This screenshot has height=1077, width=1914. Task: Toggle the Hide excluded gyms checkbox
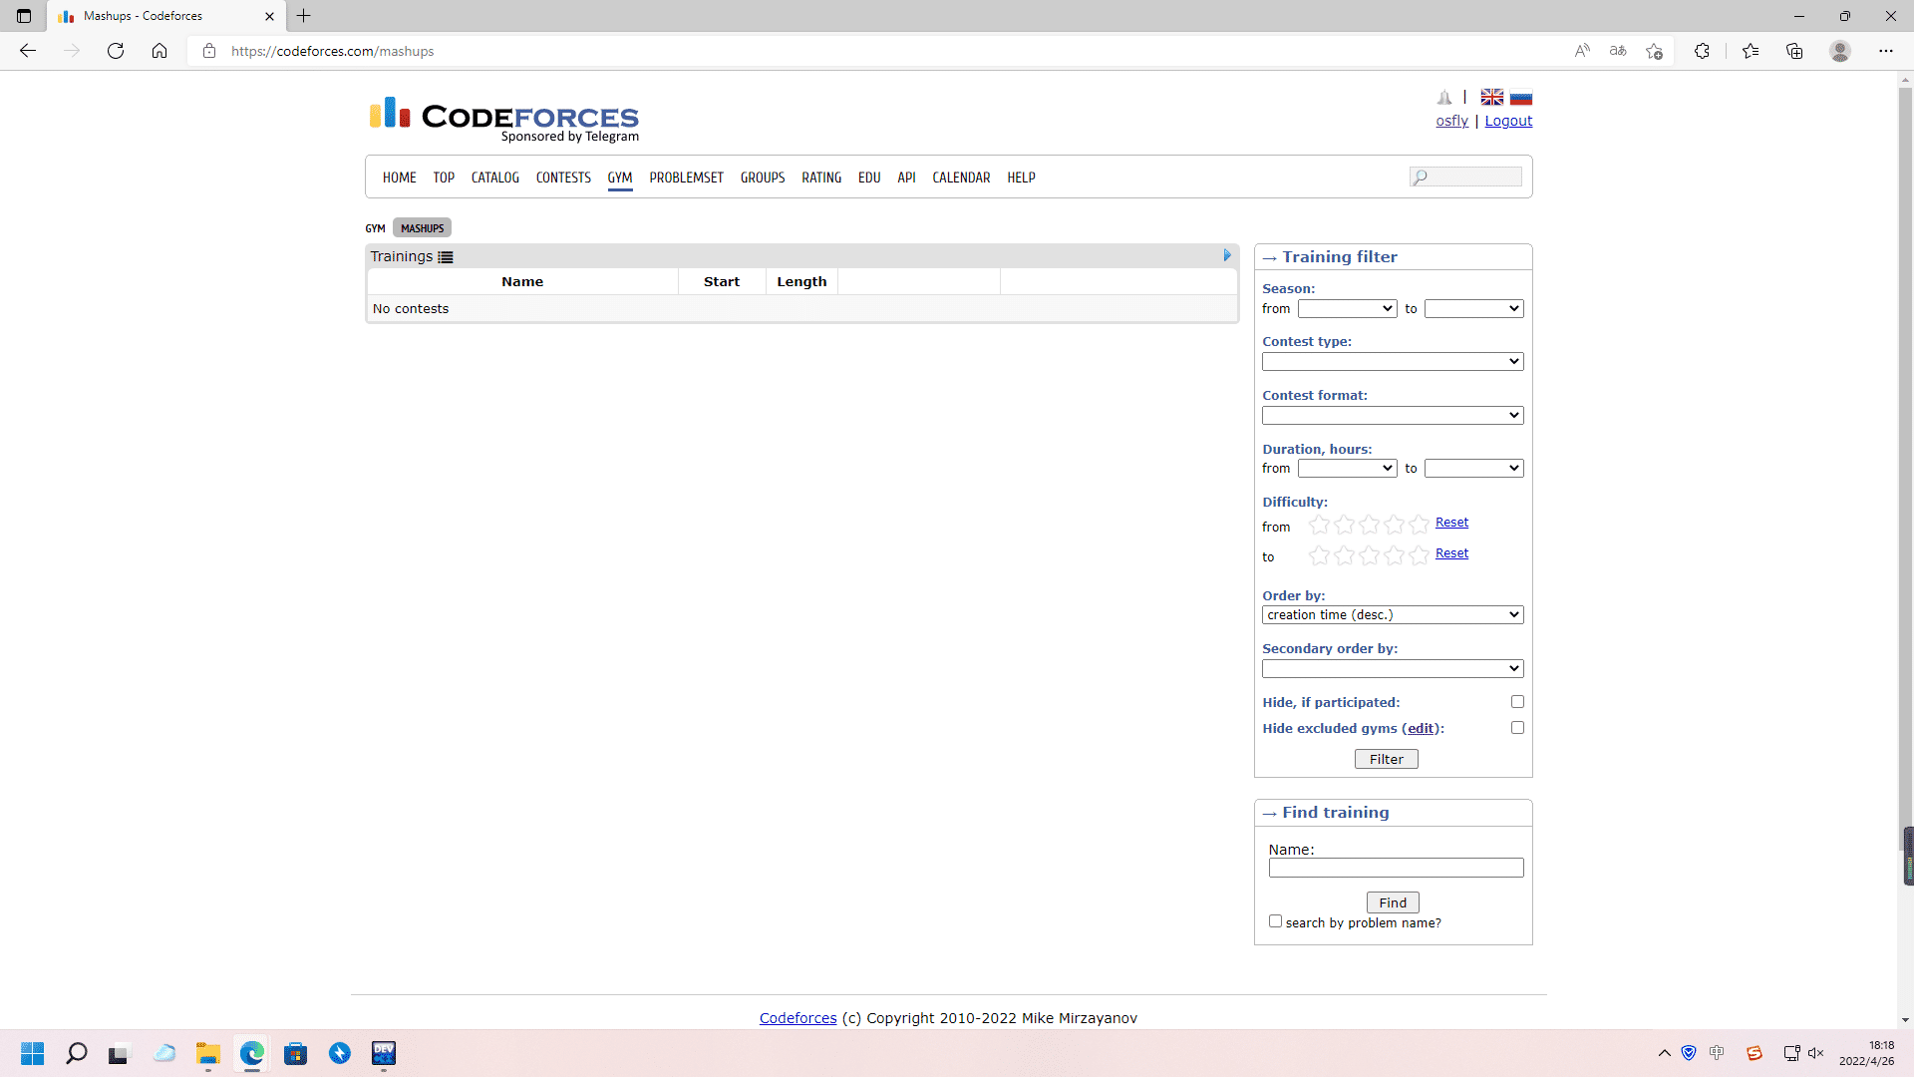coord(1517,728)
